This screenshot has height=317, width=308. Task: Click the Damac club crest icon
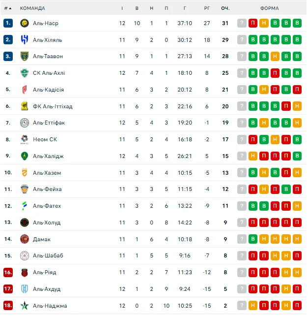(x=25, y=239)
